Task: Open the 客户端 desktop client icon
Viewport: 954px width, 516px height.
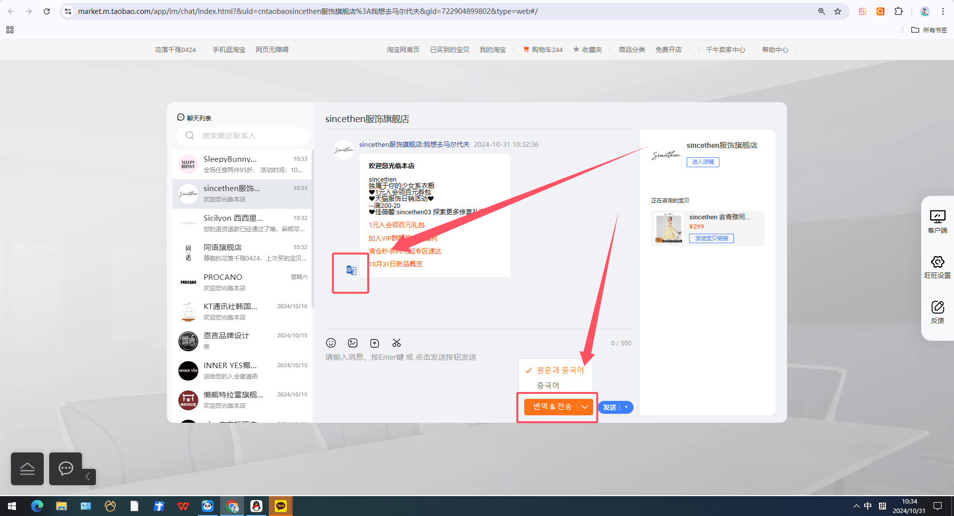Action: 938,221
